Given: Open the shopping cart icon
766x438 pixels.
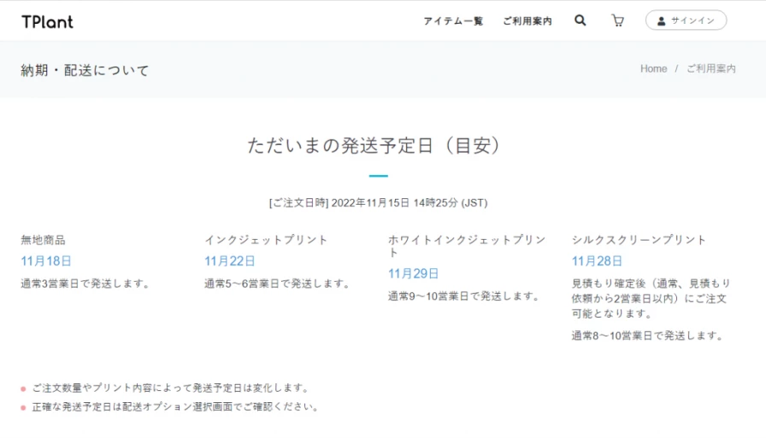Looking at the screenshot, I should click(x=617, y=20).
